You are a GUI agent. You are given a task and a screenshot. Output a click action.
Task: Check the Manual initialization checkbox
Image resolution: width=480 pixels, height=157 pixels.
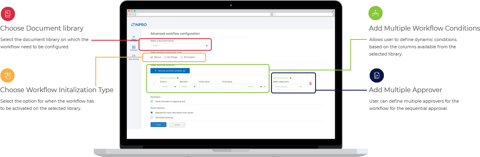point(152,57)
